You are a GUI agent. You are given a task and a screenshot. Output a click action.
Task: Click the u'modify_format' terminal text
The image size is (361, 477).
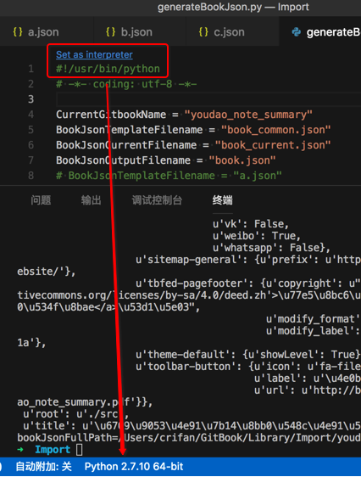(x=314, y=319)
